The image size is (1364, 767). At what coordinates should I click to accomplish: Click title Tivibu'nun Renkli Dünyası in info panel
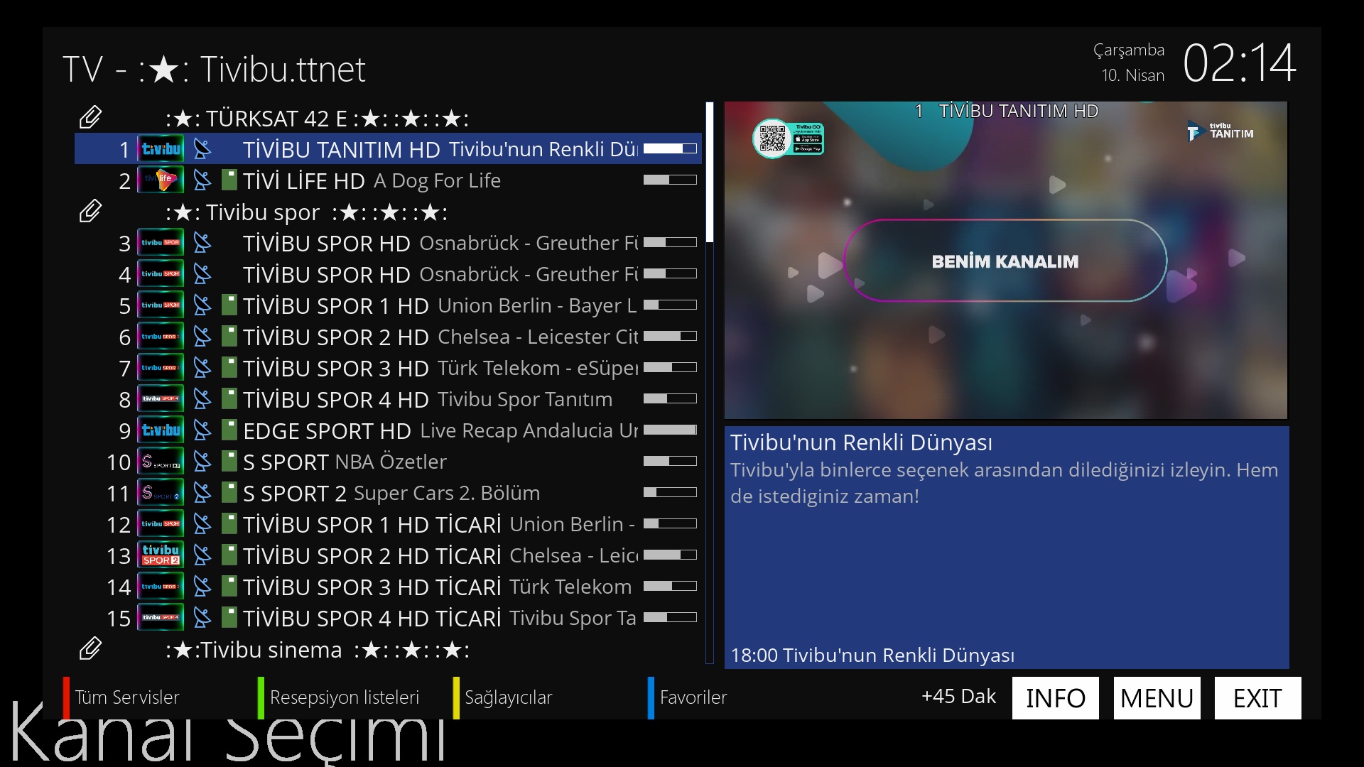point(861,442)
